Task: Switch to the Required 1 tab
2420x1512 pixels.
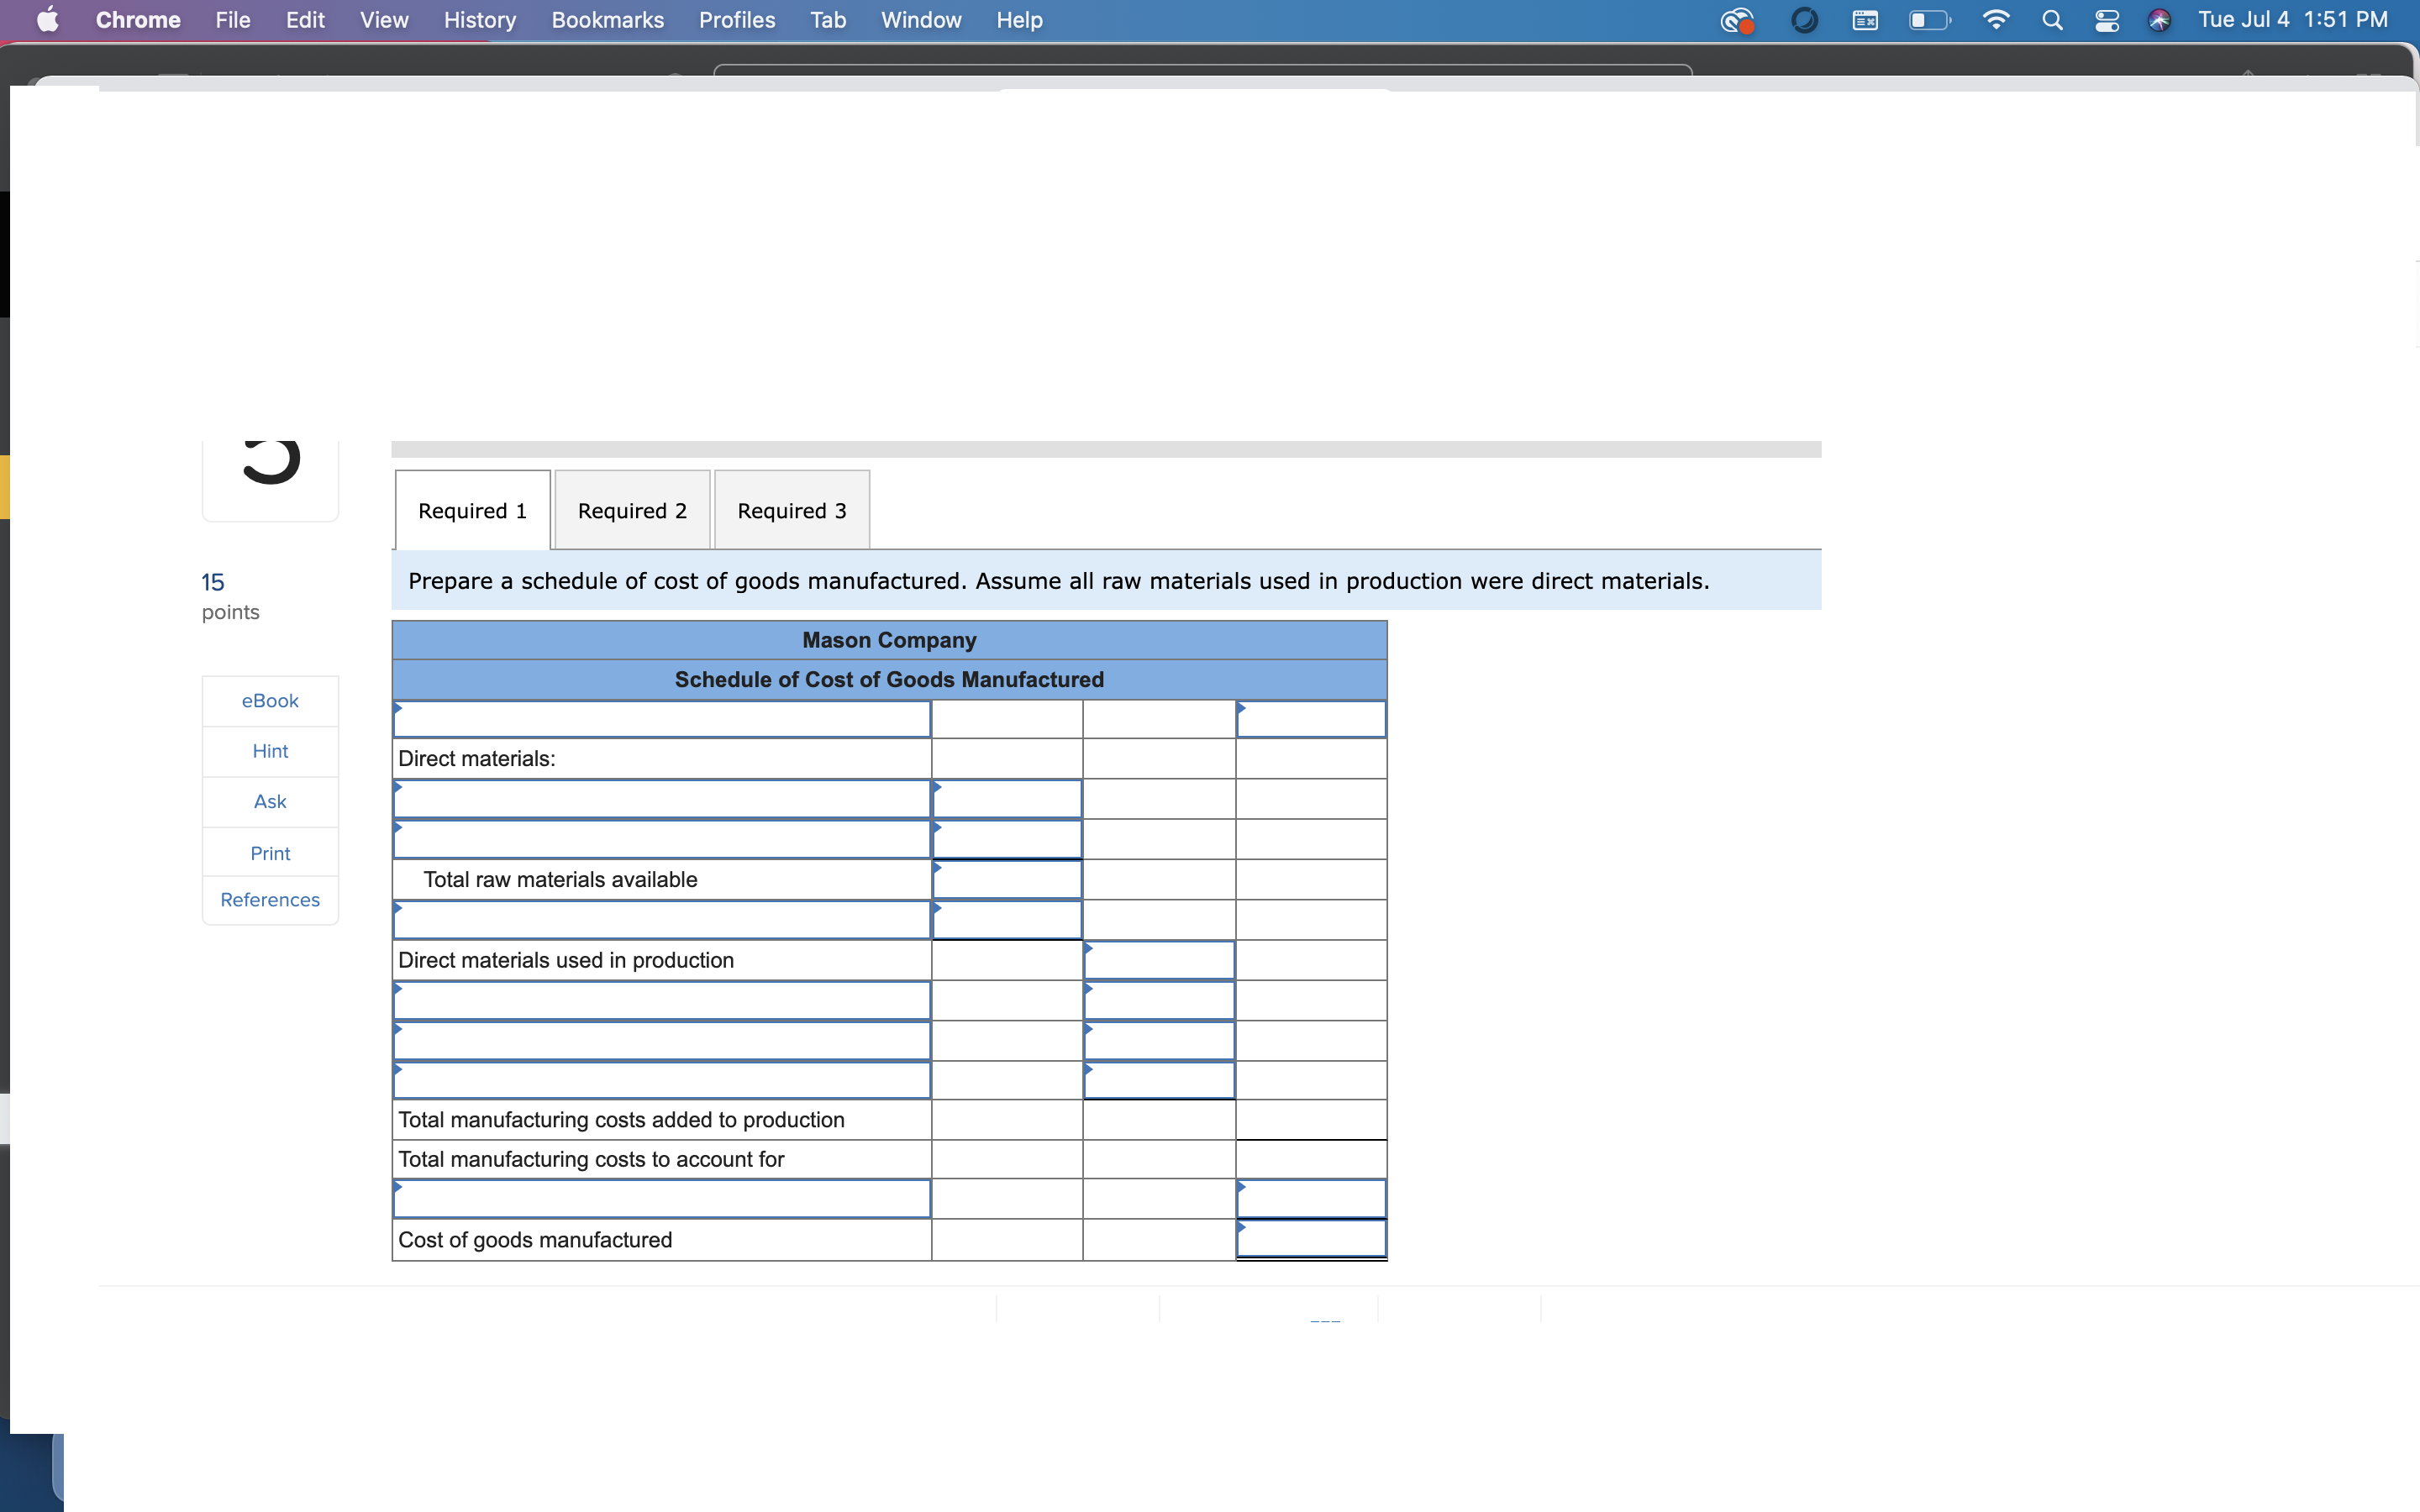Action: pos(472,510)
